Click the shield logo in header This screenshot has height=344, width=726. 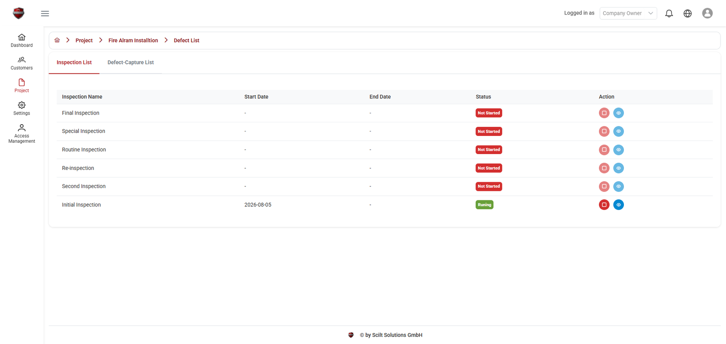coord(19,13)
